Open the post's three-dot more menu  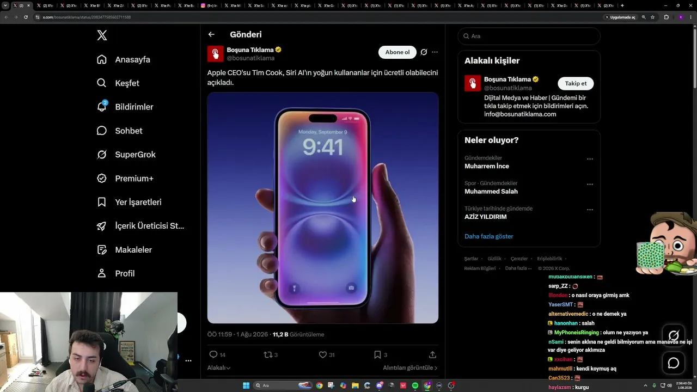(x=435, y=52)
